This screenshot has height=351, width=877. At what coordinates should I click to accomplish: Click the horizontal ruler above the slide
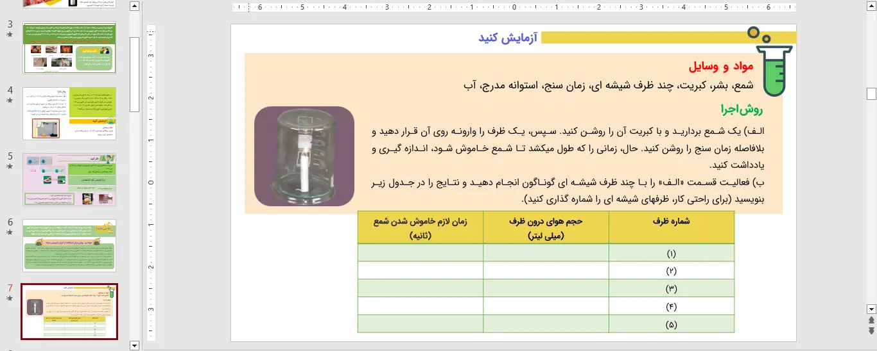514,8
